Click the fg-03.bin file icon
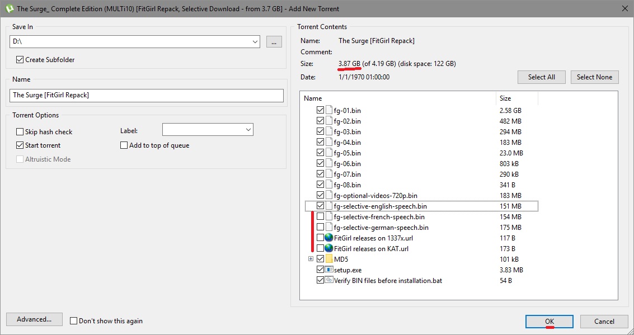 [x=328, y=132]
